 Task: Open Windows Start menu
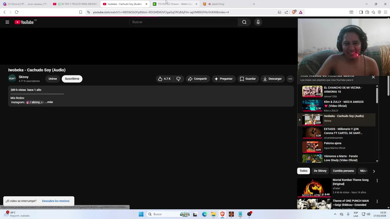click(141, 214)
